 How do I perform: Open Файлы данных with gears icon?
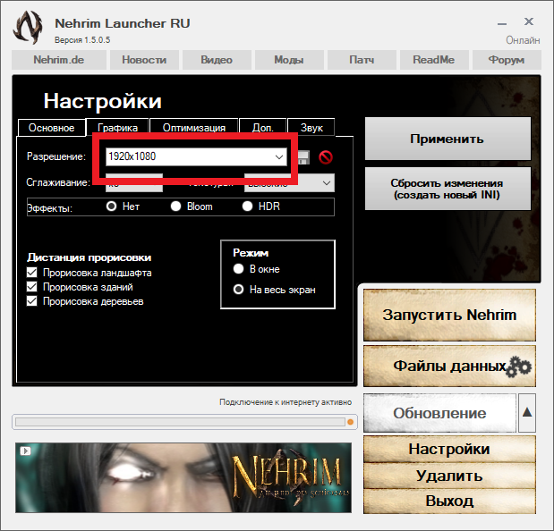point(449,366)
